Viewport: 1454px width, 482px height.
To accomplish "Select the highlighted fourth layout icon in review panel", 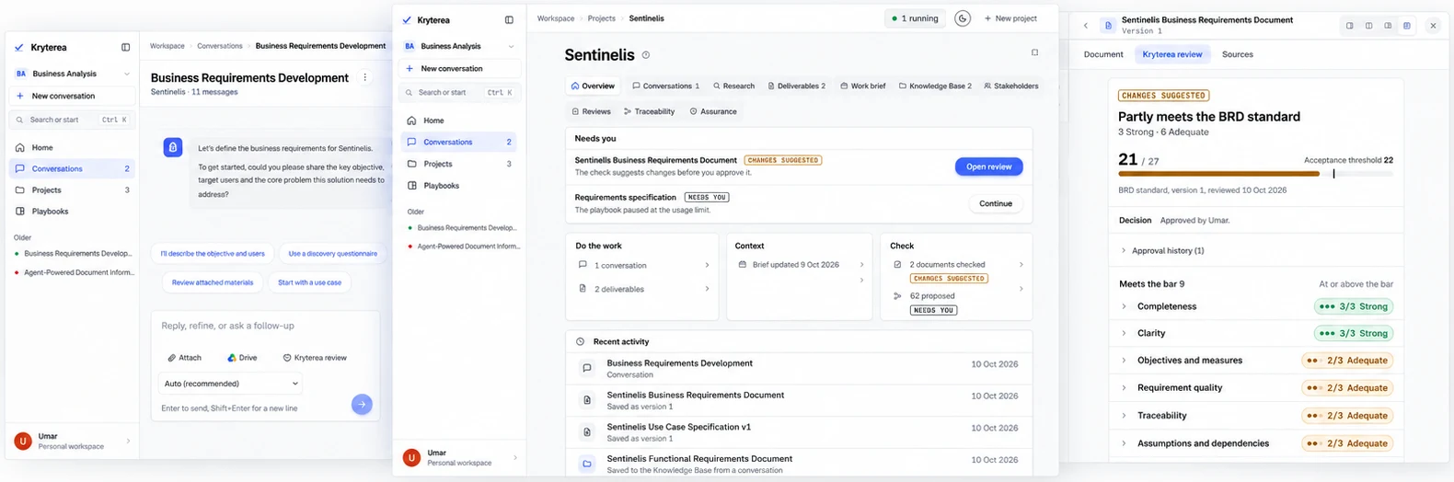I will 1407,26.
